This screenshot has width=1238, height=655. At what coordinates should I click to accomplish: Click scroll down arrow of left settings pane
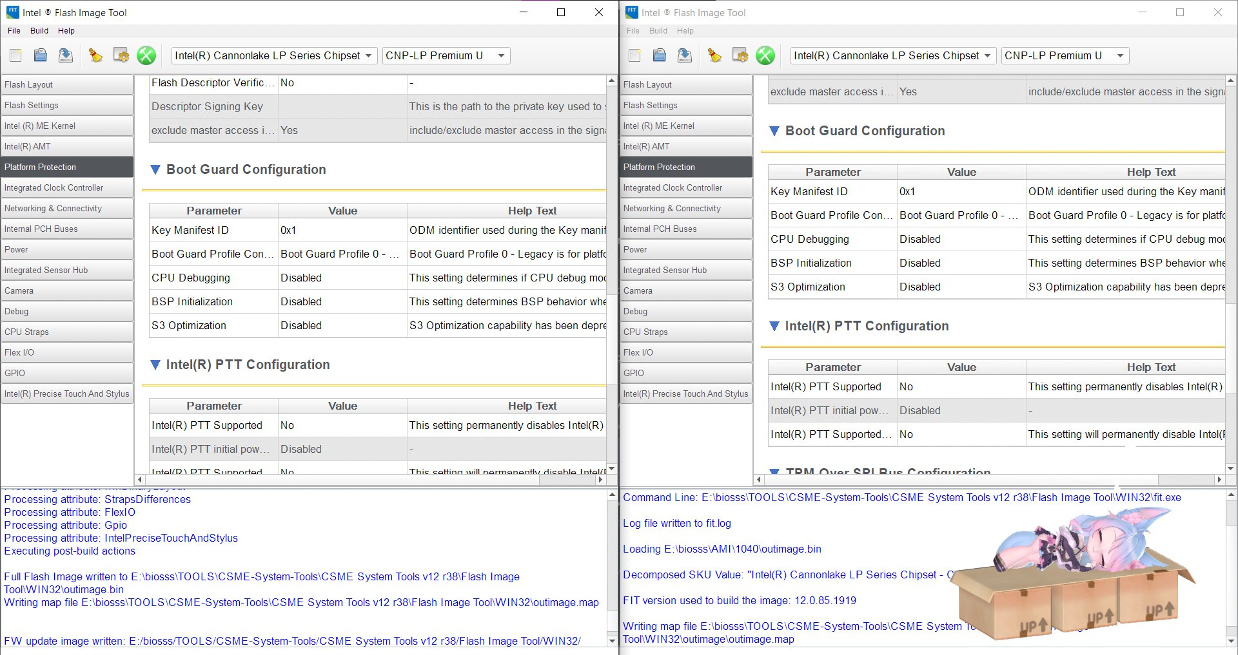[x=612, y=468]
